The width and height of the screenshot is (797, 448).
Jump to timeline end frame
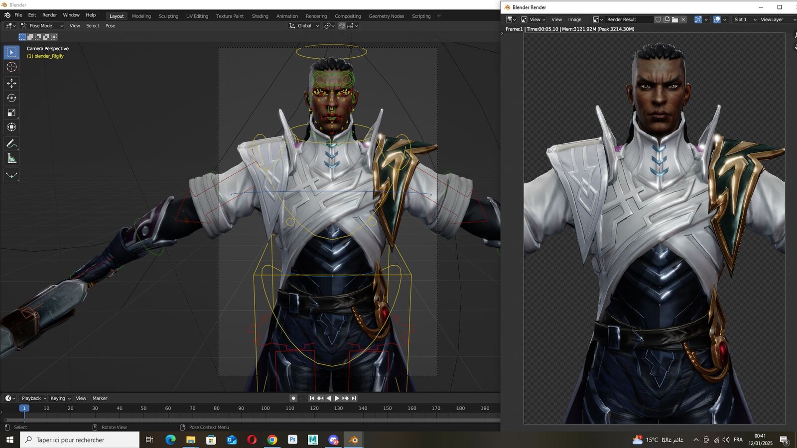coord(354,398)
